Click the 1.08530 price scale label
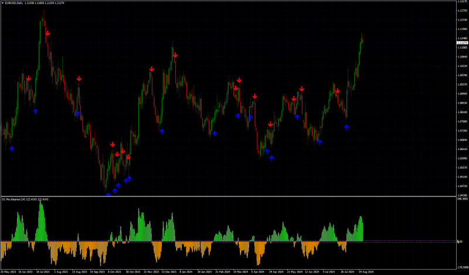This screenshot has height=275, width=469. click(462, 103)
